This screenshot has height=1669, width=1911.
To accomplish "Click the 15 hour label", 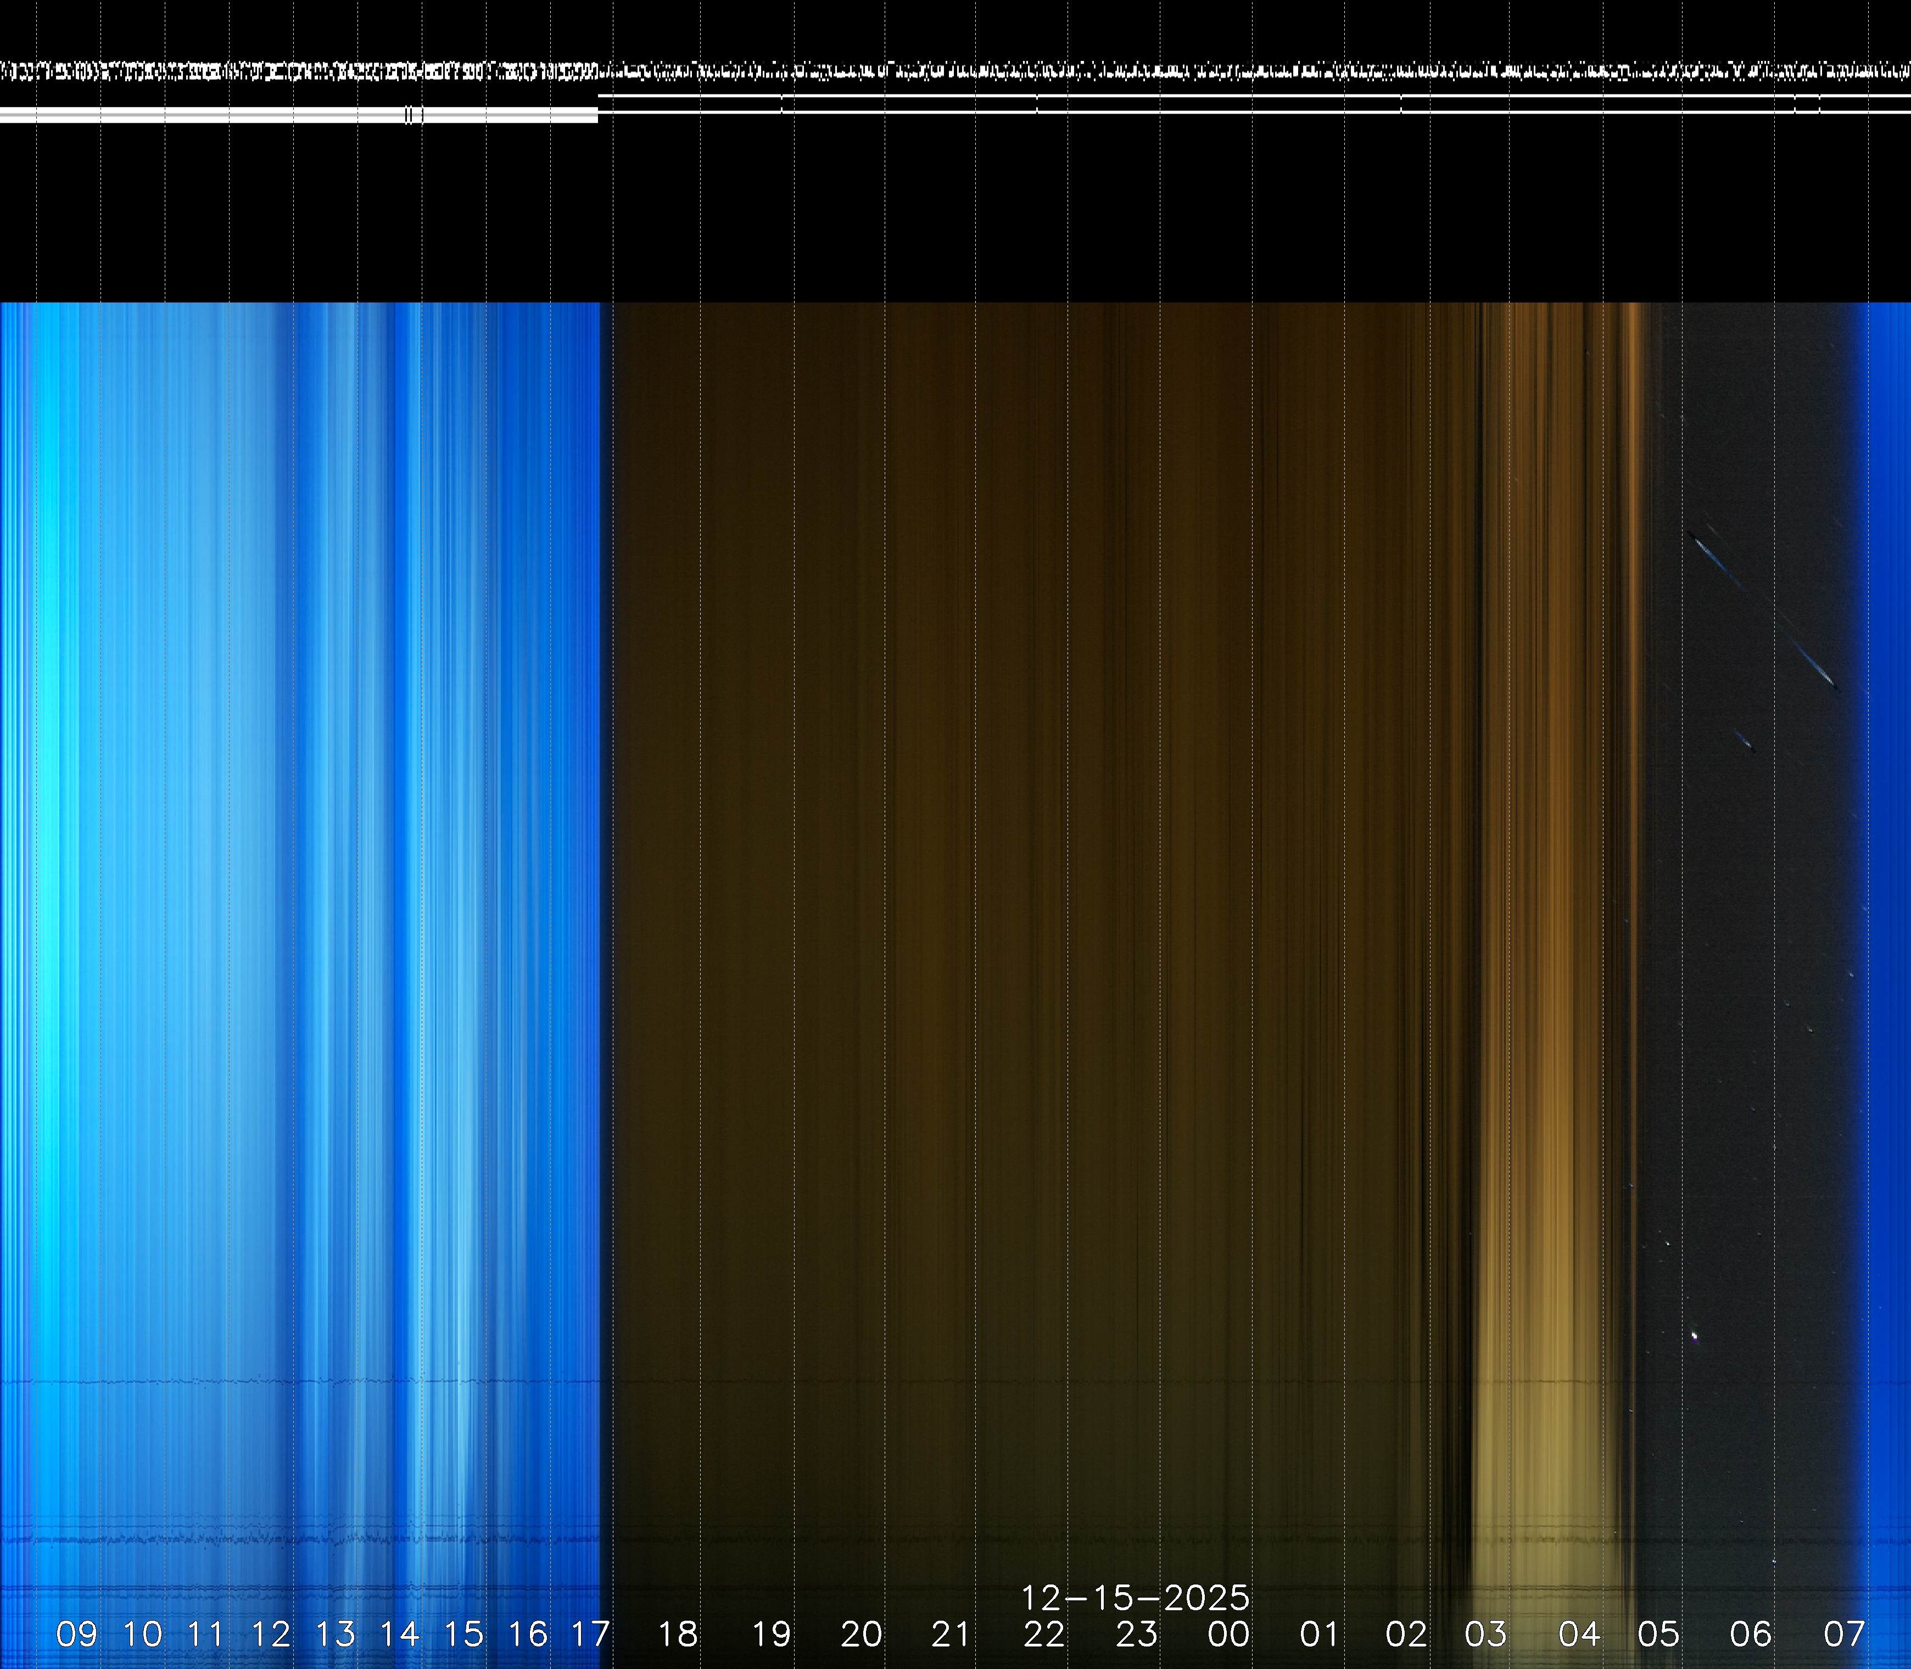I will (x=463, y=1634).
